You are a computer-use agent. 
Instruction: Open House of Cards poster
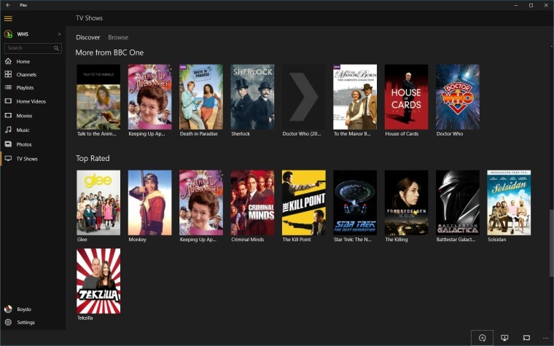tap(406, 97)
